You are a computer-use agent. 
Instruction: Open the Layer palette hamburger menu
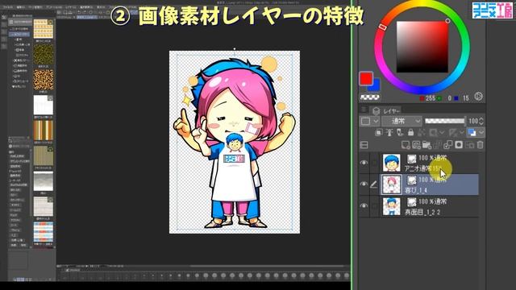point(364,110)
